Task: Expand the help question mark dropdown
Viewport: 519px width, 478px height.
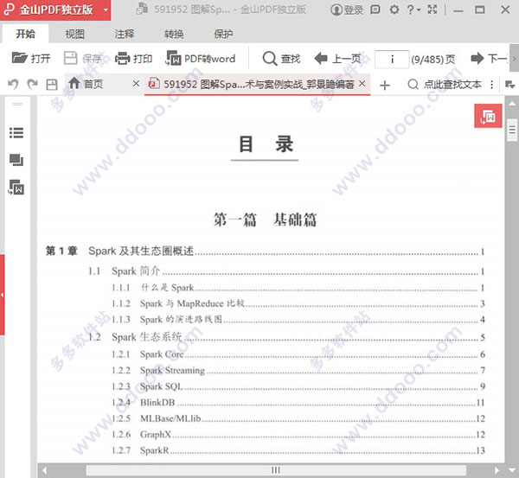Action: tap(413, 10)
